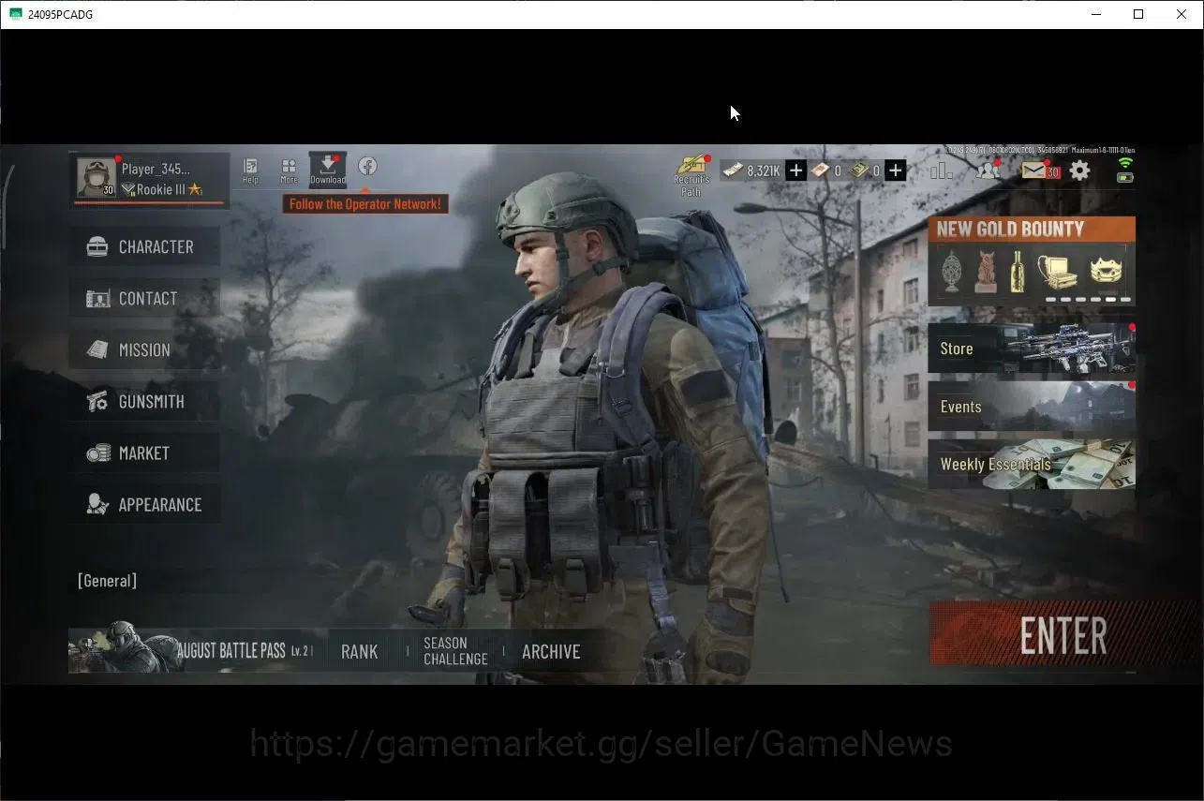Screen dimensions: 1204x801
Task: Open the Store banner
Action: [x=1032, y=349]
